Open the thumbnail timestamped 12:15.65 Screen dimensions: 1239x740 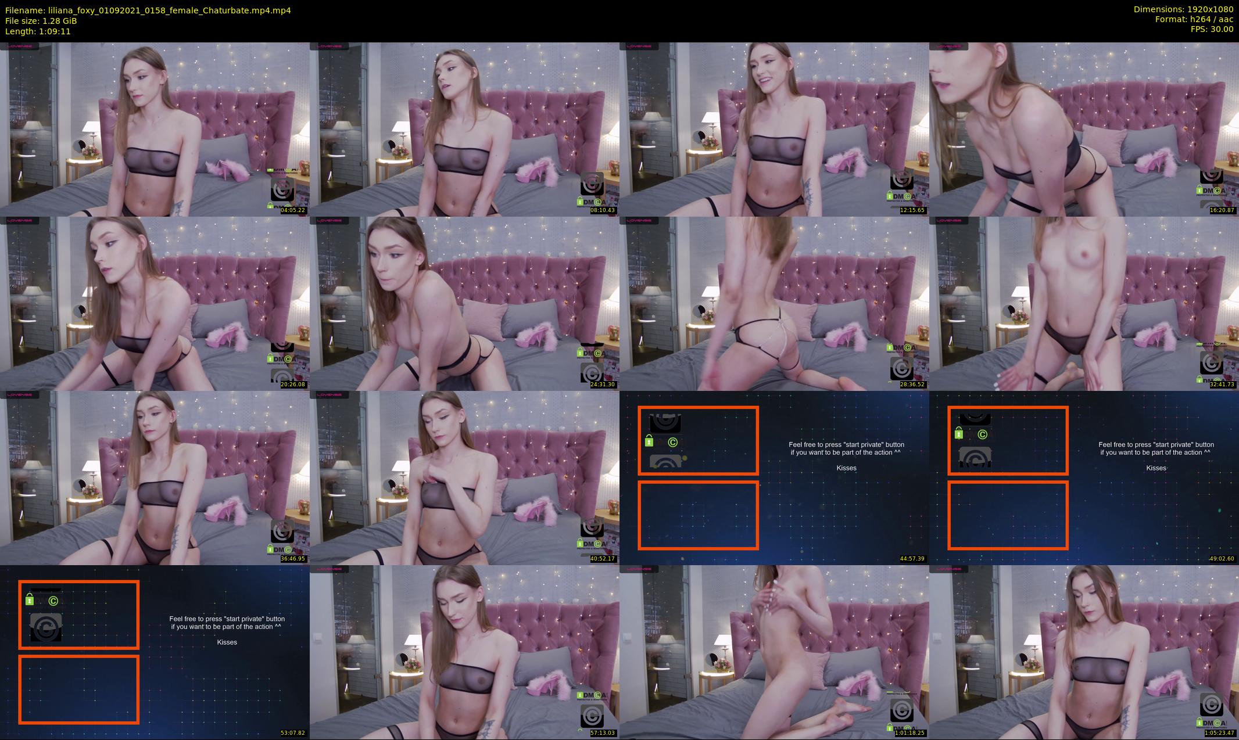tap(774, 129)
